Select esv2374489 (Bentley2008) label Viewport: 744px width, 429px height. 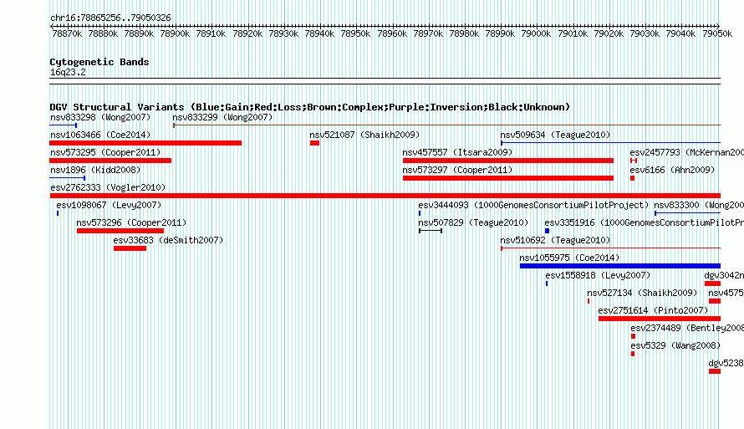[687, 328]
